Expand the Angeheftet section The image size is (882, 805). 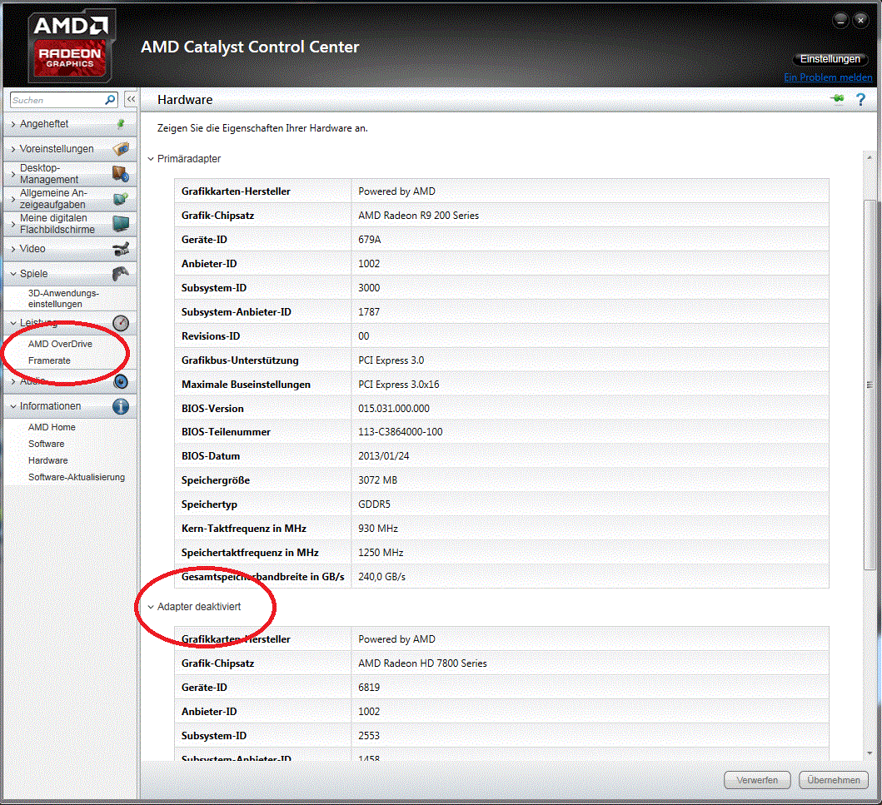[x=13, y=124]
